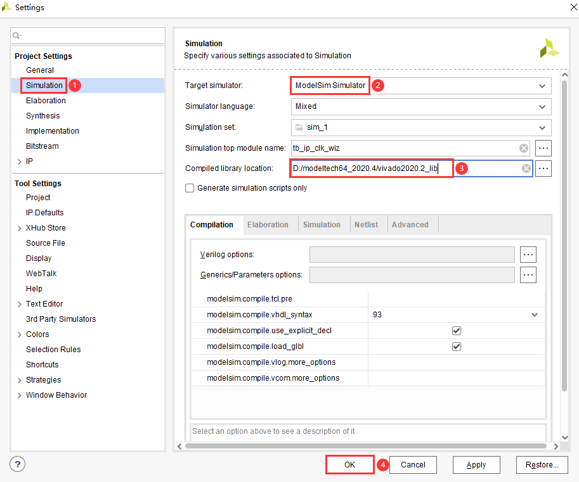The width and height of the screenshot is (579, 482).
Task: Expand the Colors node
Action: click(x=20, y=334)
